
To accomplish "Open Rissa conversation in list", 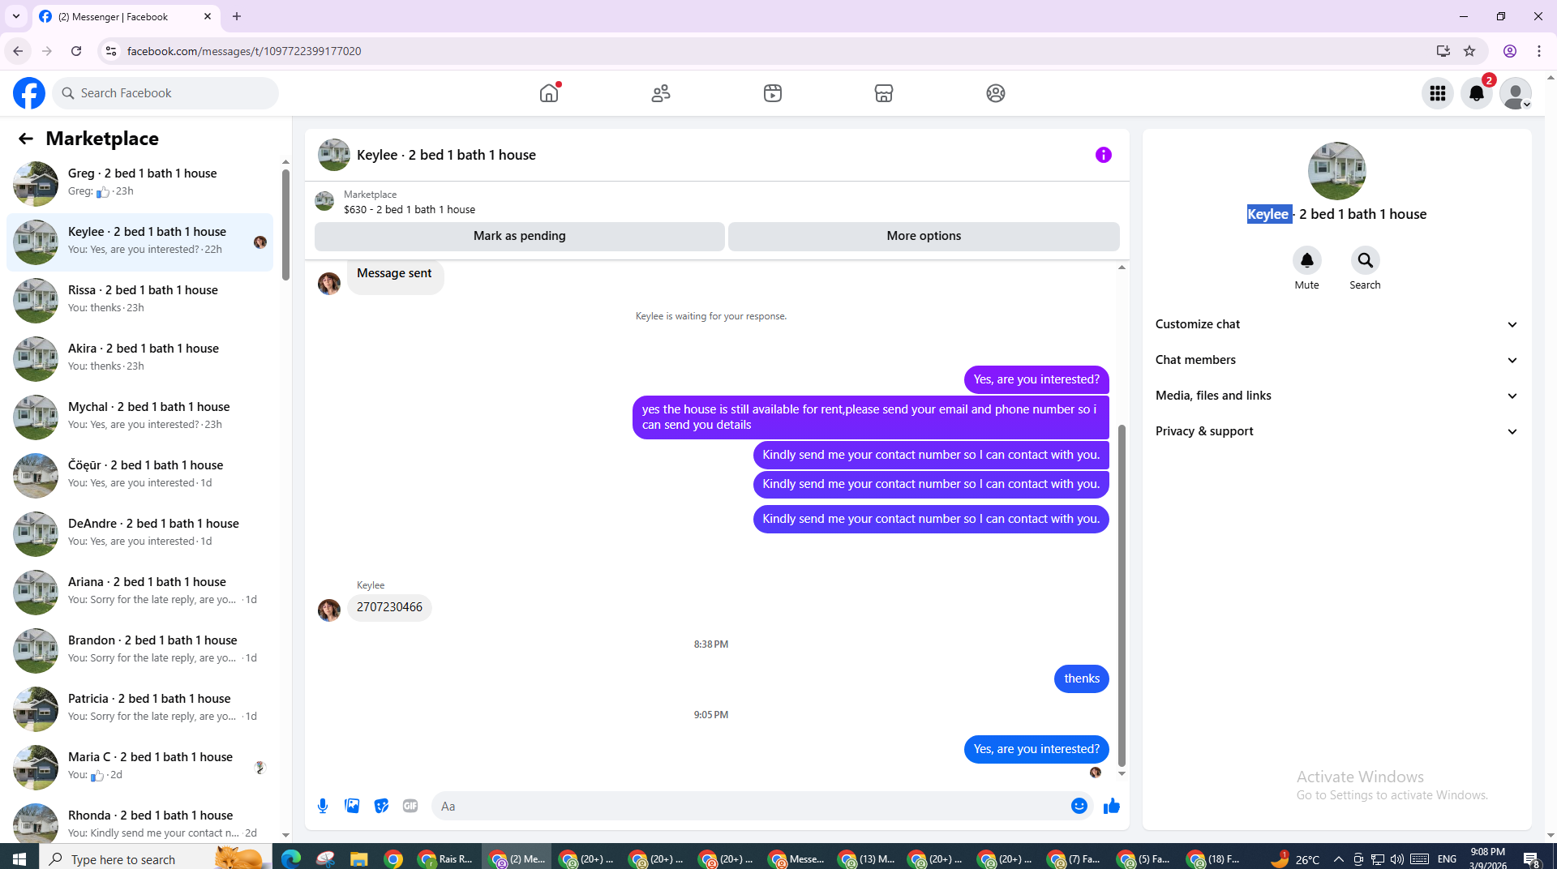I will (x=140, y=300).
